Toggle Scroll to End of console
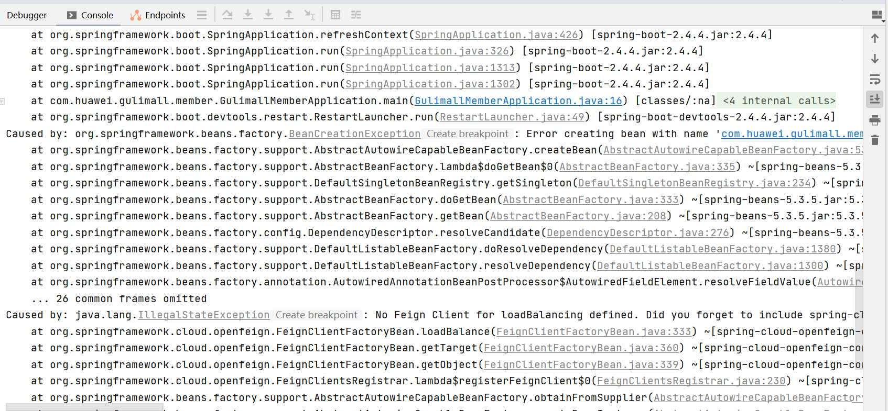888x411 pixels. click(x=875, y=99)
